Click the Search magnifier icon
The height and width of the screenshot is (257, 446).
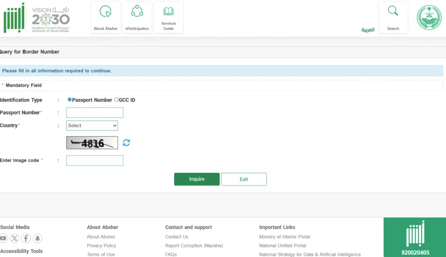click(393, 11)
